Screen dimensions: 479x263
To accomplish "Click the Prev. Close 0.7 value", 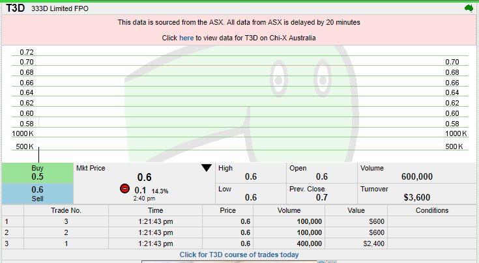I will (322, 197).
